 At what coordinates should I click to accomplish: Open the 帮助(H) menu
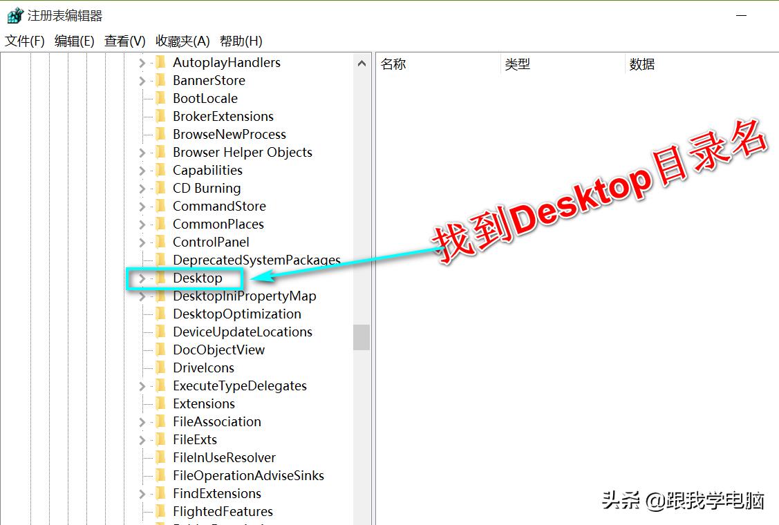241,41
